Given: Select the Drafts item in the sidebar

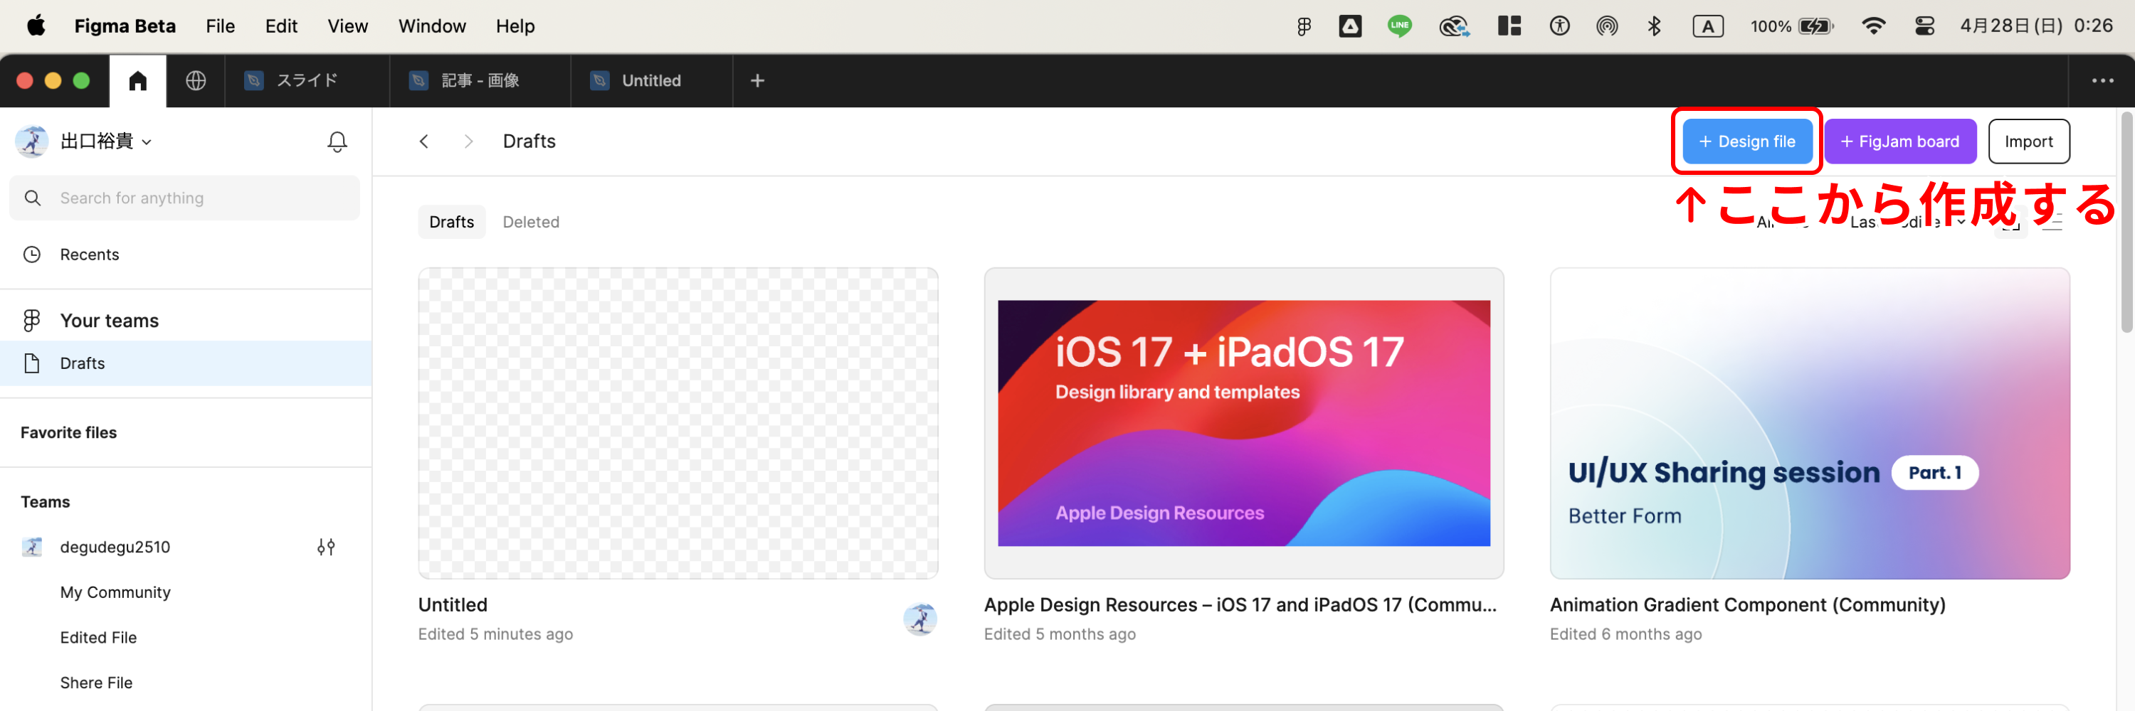Looking at the screenshot, I should (x=81, y=363).
